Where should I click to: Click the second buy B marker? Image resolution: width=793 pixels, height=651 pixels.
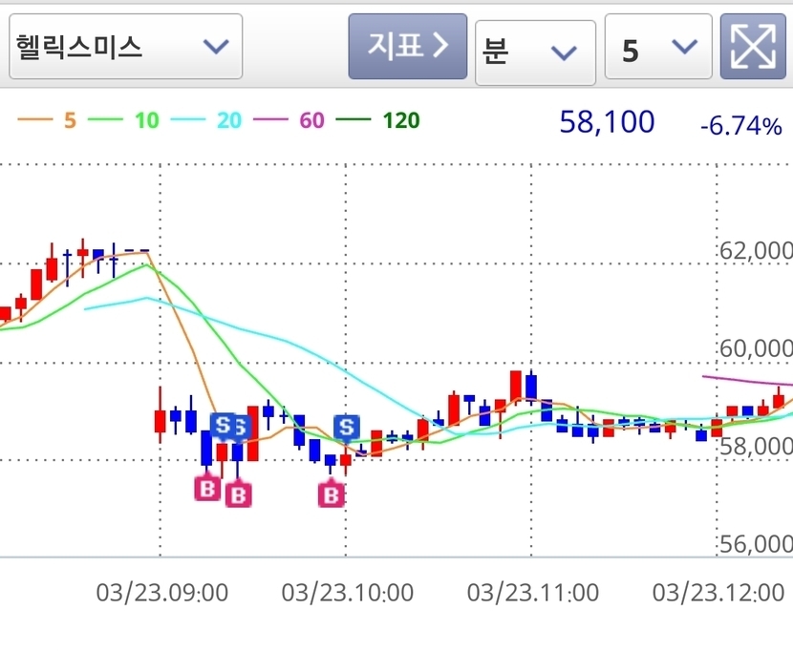[x=239, y=494]
